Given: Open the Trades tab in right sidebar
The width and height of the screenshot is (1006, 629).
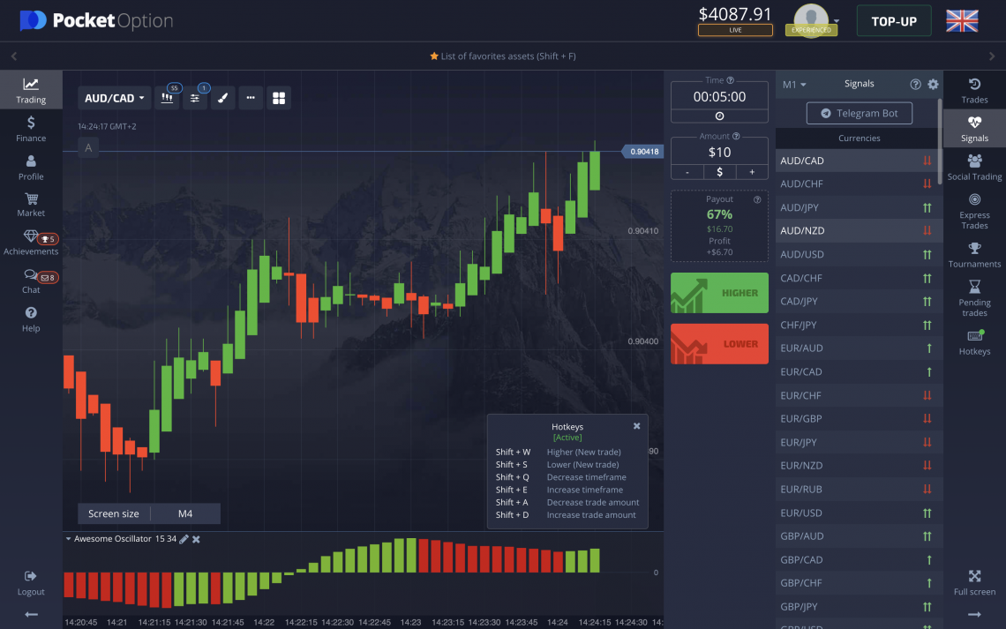Looking at the screenshot, I should (974, 90).
